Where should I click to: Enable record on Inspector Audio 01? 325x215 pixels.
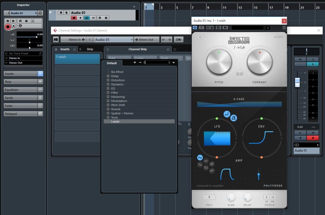[x=8, y=27]
